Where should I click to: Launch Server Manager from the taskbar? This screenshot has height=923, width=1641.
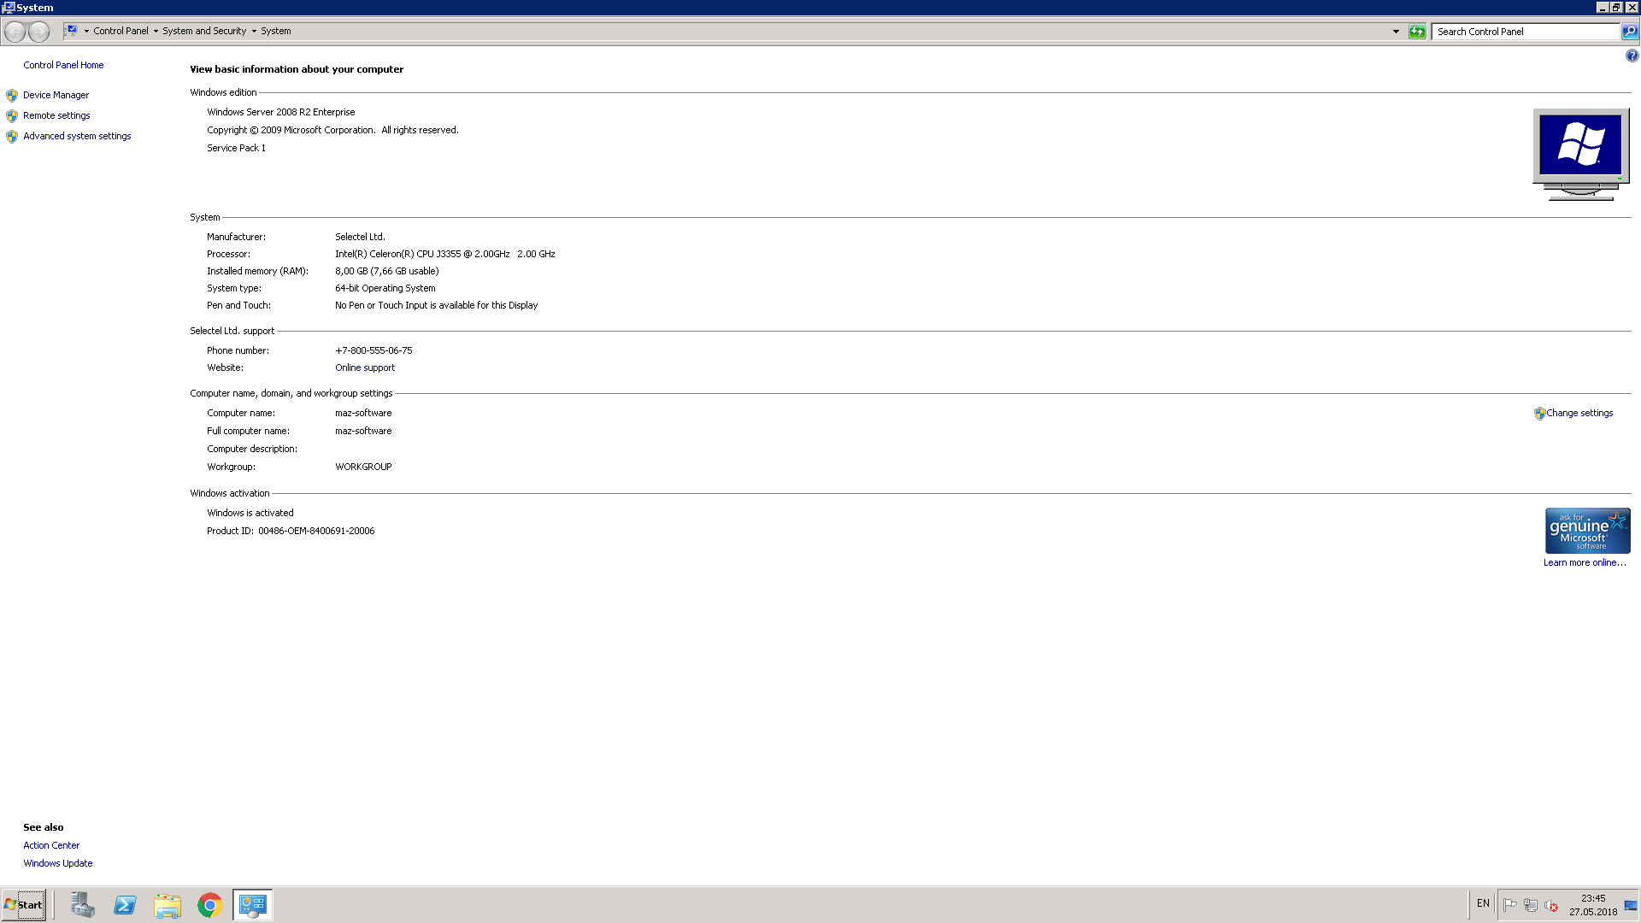(x=83, y=904)
